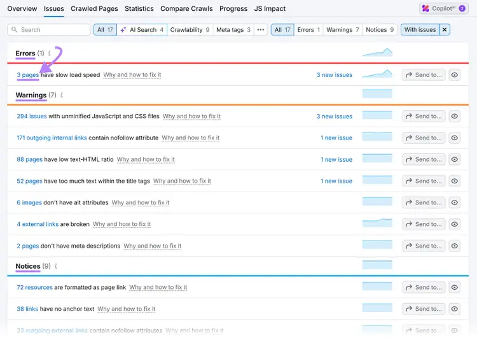
Task: Show only Errors severity filter
Action: pos(308,29)
